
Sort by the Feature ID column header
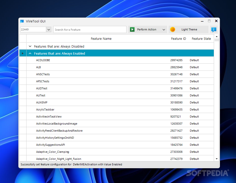[x=178, y=39]
